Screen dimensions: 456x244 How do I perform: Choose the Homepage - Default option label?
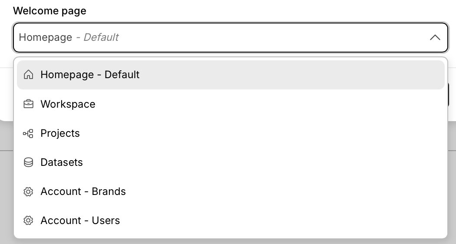pyautogui.click(x=90, y=75)
